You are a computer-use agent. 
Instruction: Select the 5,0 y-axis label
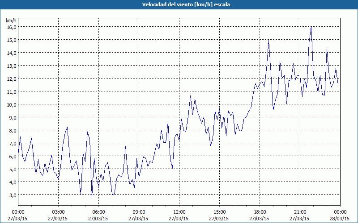tap(13, 169)
